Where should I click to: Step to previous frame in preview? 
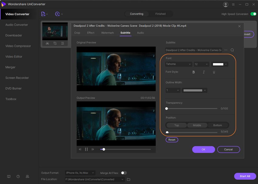point(80,149)
